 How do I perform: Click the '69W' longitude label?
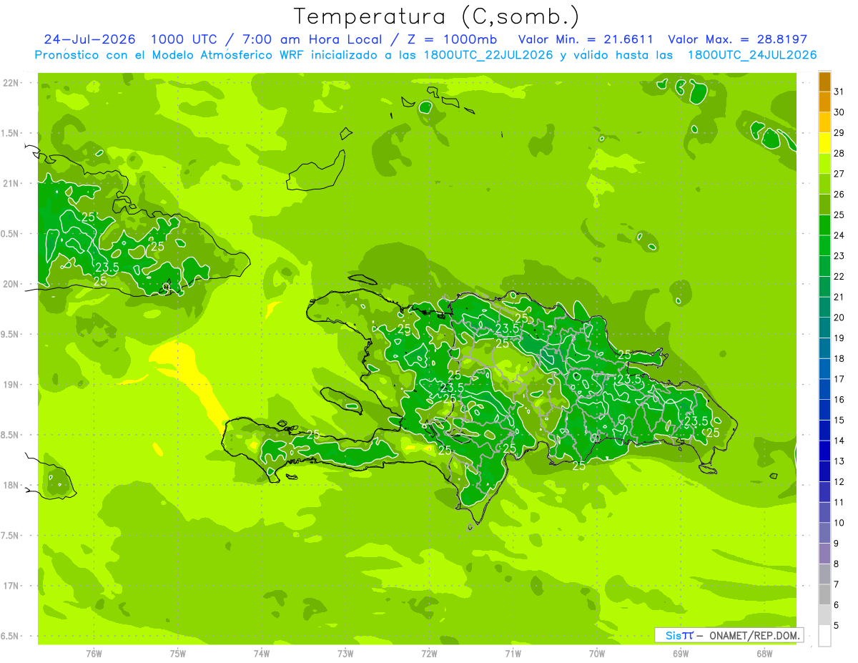pyautogui.click(x=681, y=654)
